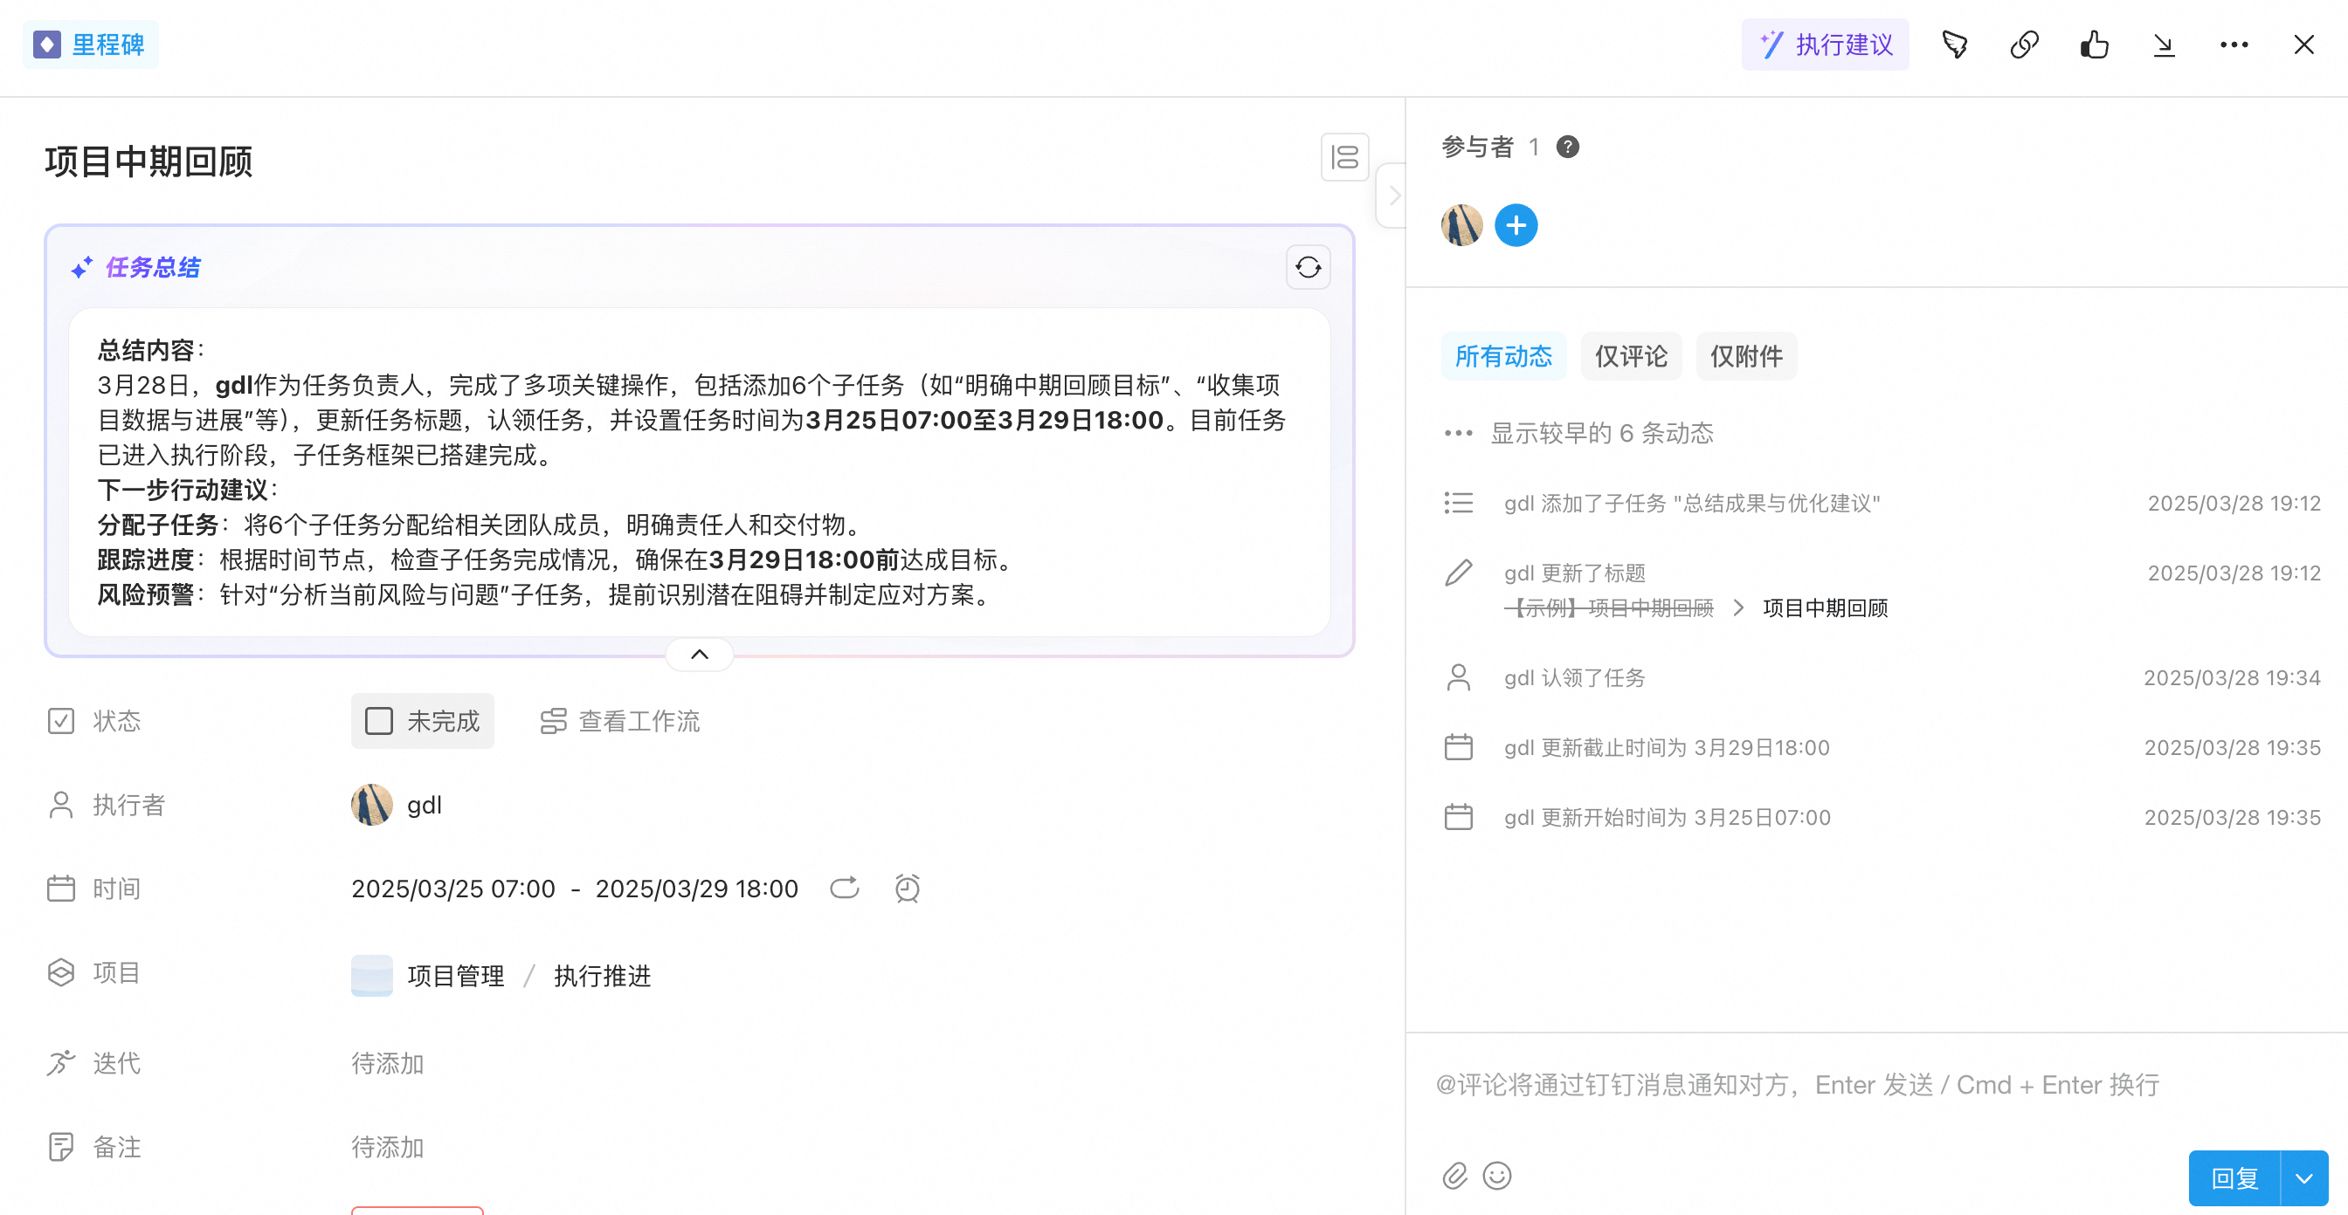Add a participant with plus button

1516,225
